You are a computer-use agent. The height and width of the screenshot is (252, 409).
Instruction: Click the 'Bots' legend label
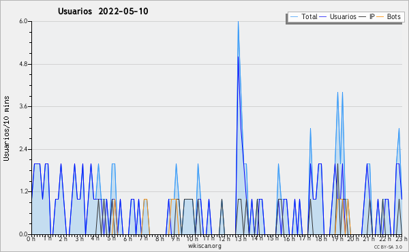pos(393,16)
